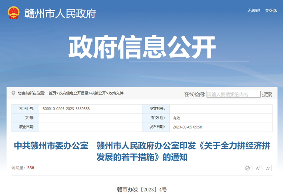Click the 政府信息公开 banner heading
This screenshot has width=283, height=196.
coord(142,47)
